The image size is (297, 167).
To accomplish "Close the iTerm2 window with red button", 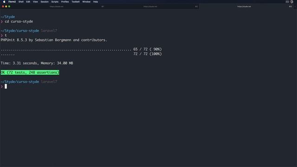I will [x=3, y=6].
